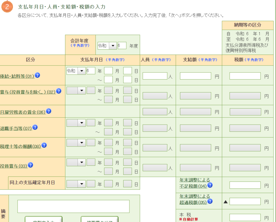The image size is (276, 222).
Task: Click the 退職手当等(07) link
Action: (16, 128)
